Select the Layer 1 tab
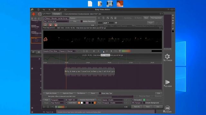The image size is (206, 115). pos(106,23)
